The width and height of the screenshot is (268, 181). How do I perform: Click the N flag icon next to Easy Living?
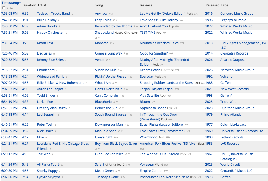(x=116, y=20)
